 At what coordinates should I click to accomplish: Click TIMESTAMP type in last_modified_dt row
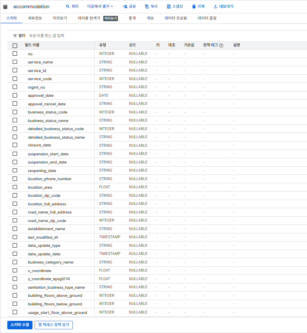tap(110, 237)
